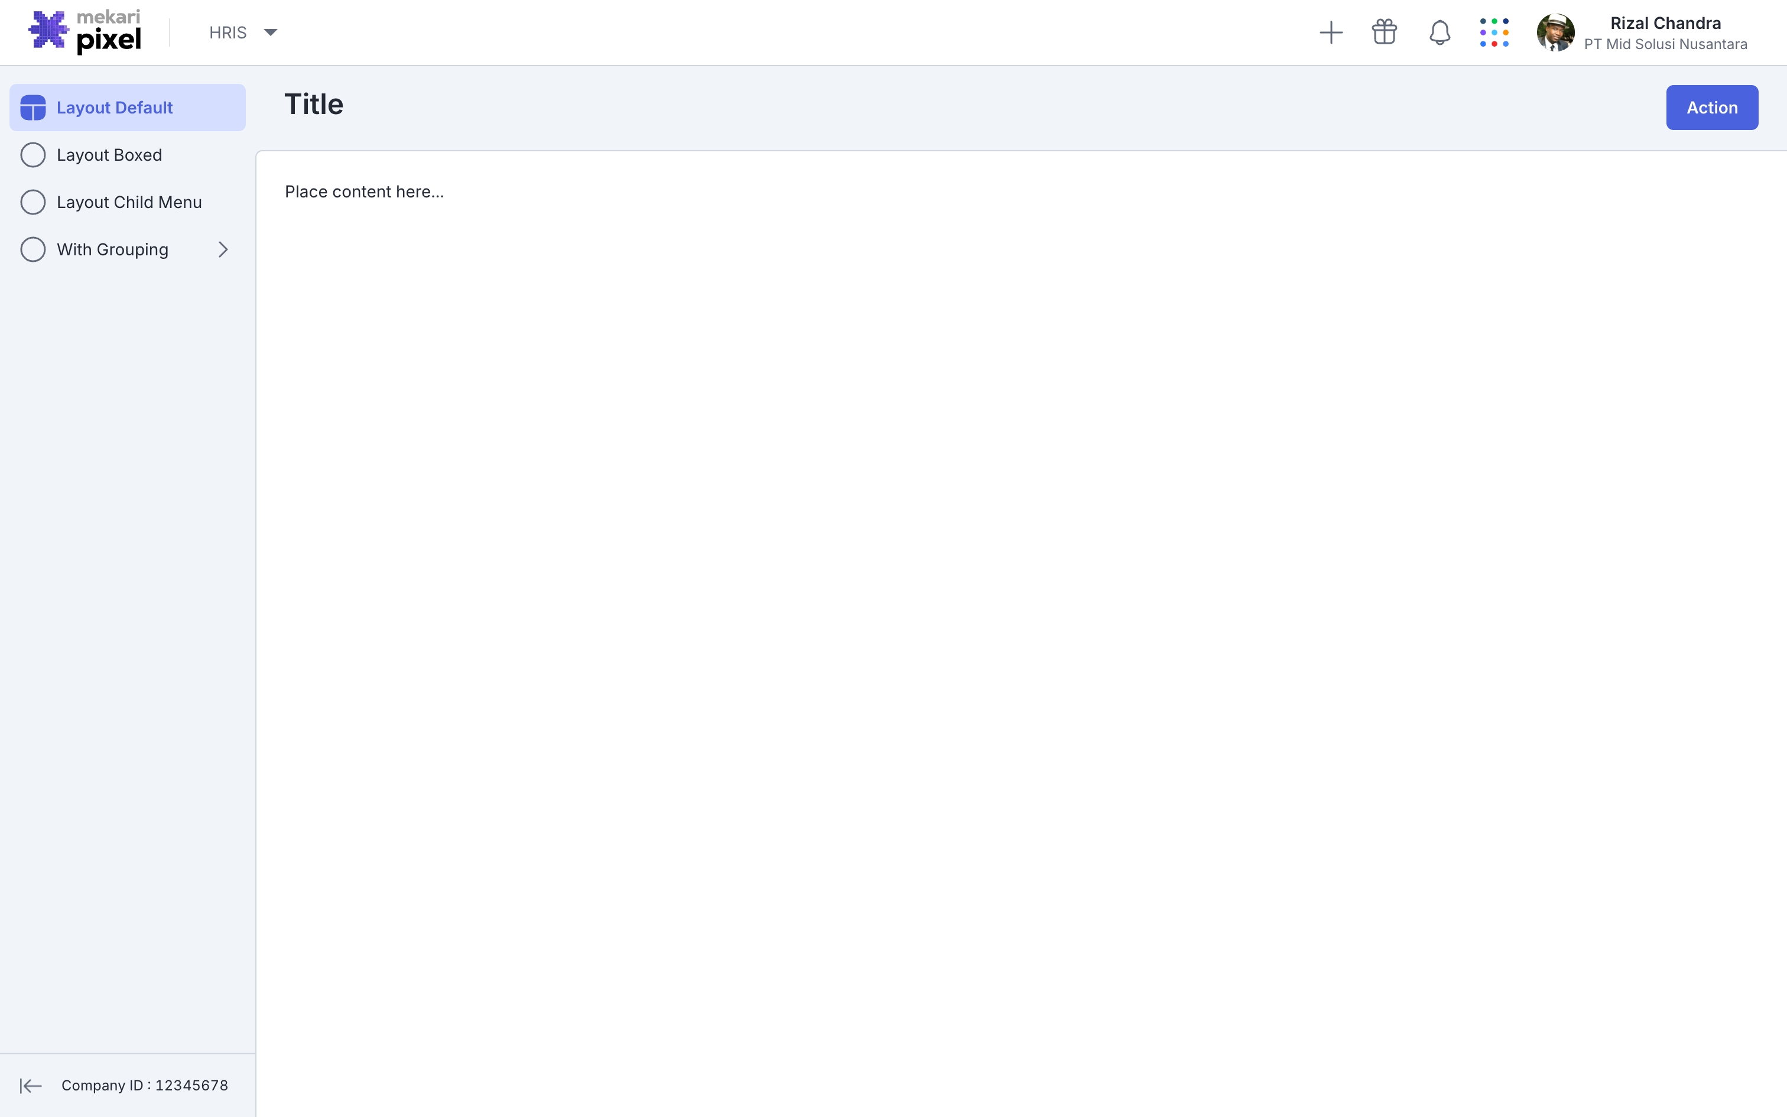The image size is (1787, 1117).
Task: Click the plus add icon in header
Action: [x=1331, y=33]
